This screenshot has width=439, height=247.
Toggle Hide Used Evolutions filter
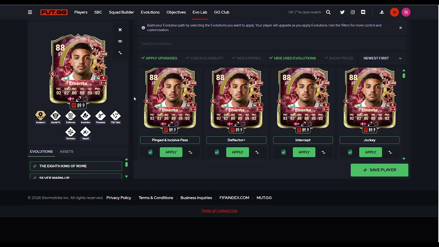pos(293,58)
